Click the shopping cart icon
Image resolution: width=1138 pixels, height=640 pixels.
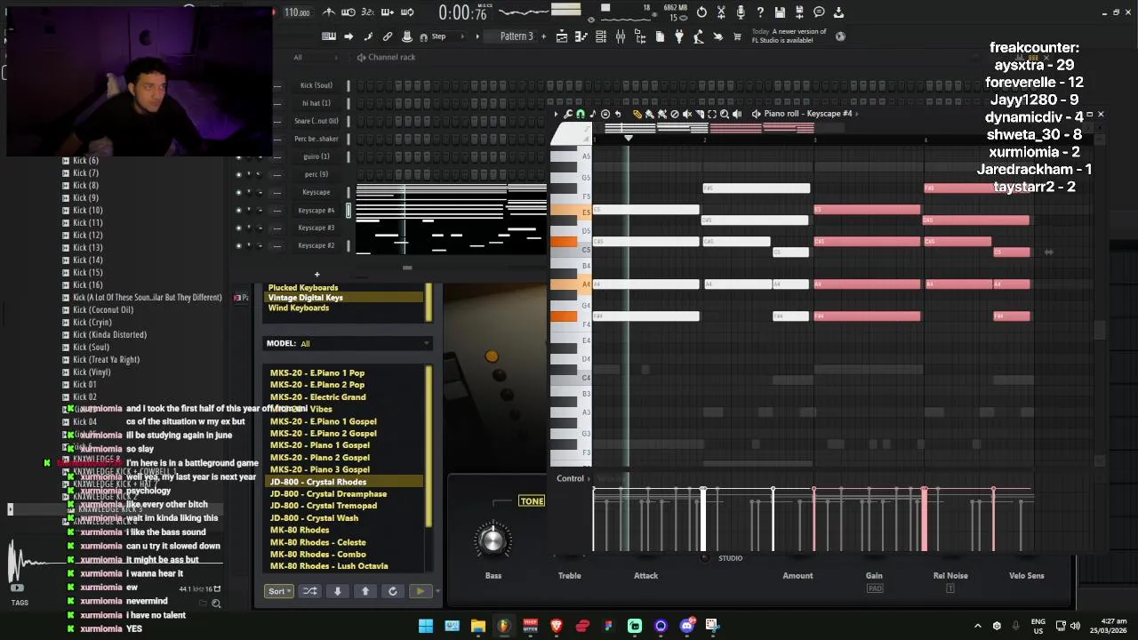pyautogui.click(x=737, y=36)
